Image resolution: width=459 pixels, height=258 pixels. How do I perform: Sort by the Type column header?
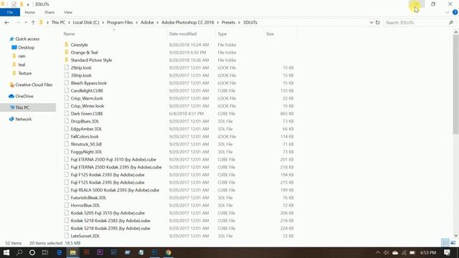click(x=240, y=34)
